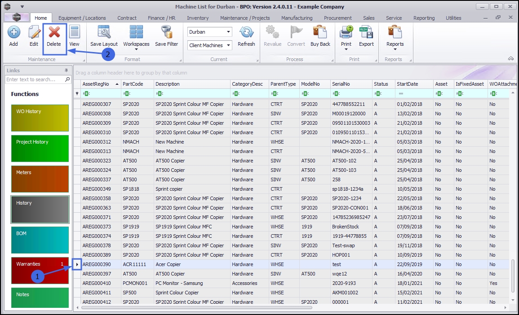Click the horizontal scrollbar of the grid

[198, 308]
